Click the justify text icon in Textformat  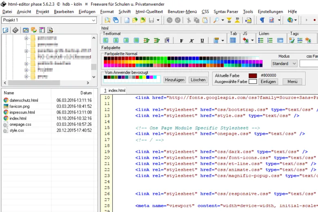[x=136, y=40]
